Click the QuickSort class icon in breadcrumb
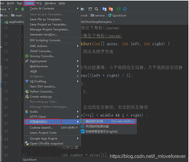 [x=110, y=15]
